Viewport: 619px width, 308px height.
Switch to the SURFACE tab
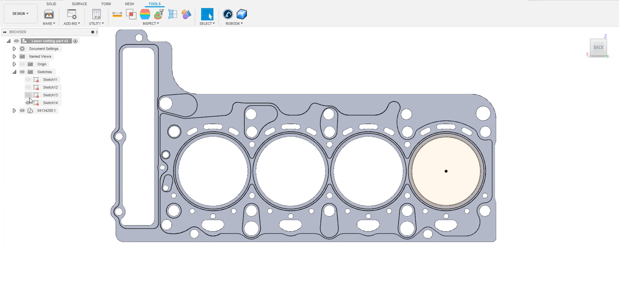coord(79,4)
